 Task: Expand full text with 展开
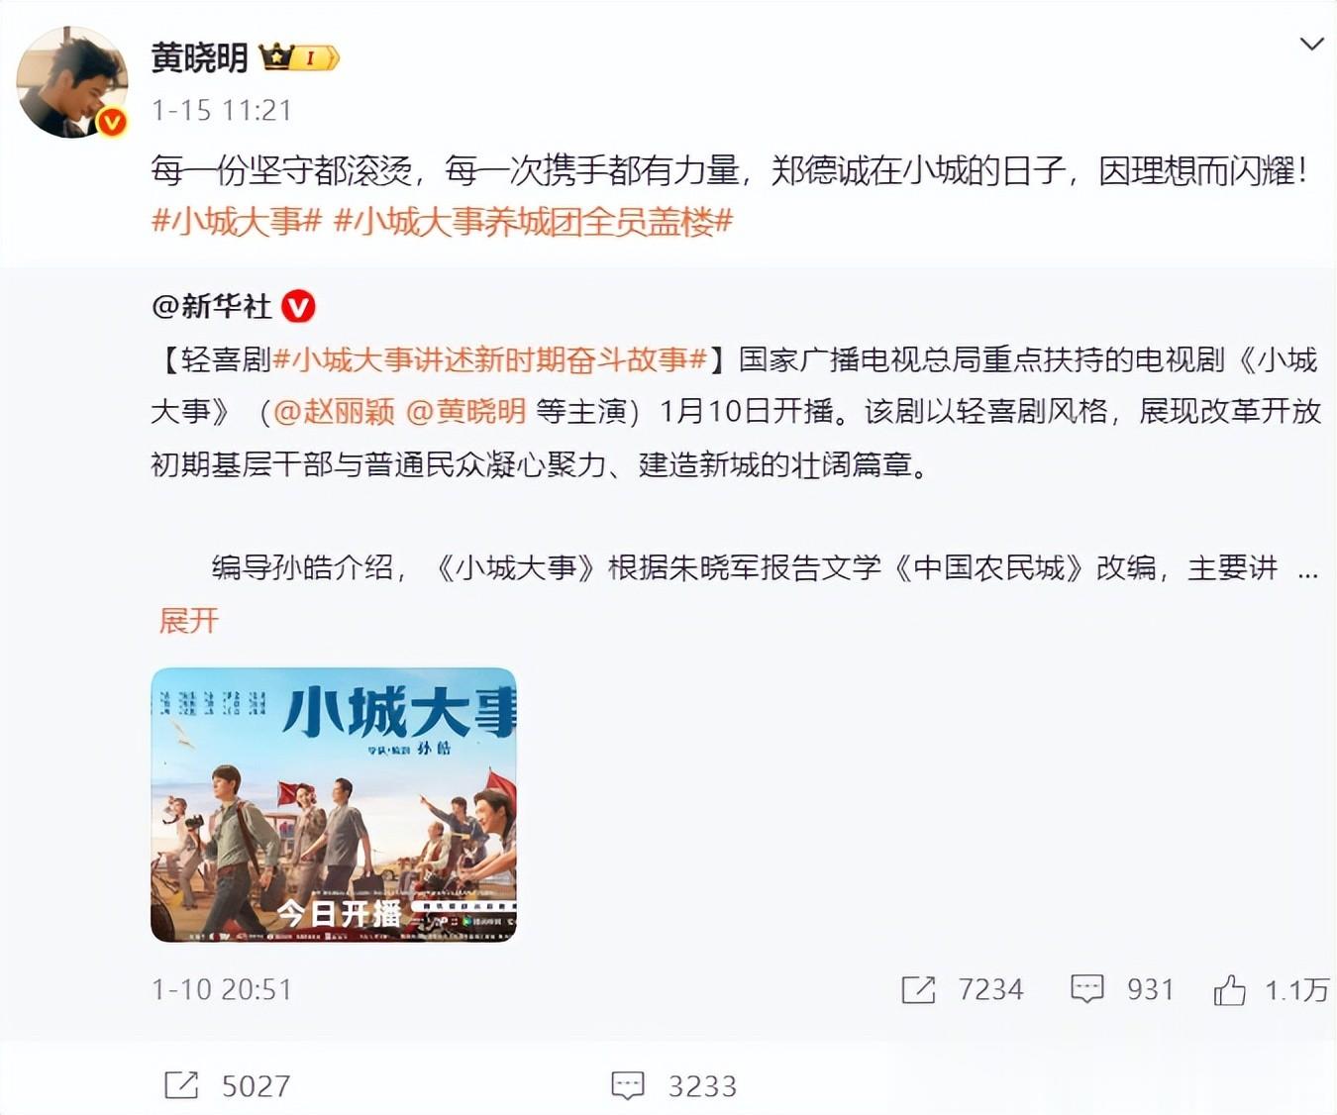tap(188, 621)
